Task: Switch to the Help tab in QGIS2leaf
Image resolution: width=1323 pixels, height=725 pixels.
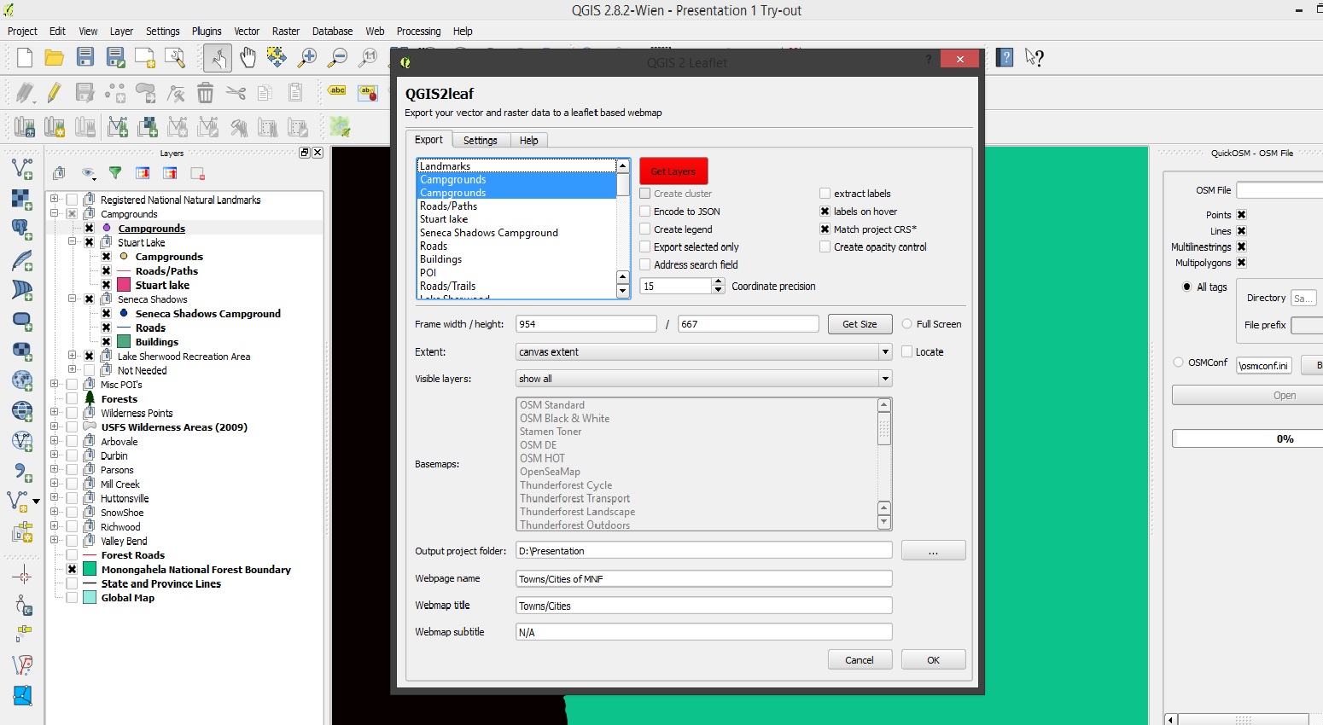Action: point(529,140)
